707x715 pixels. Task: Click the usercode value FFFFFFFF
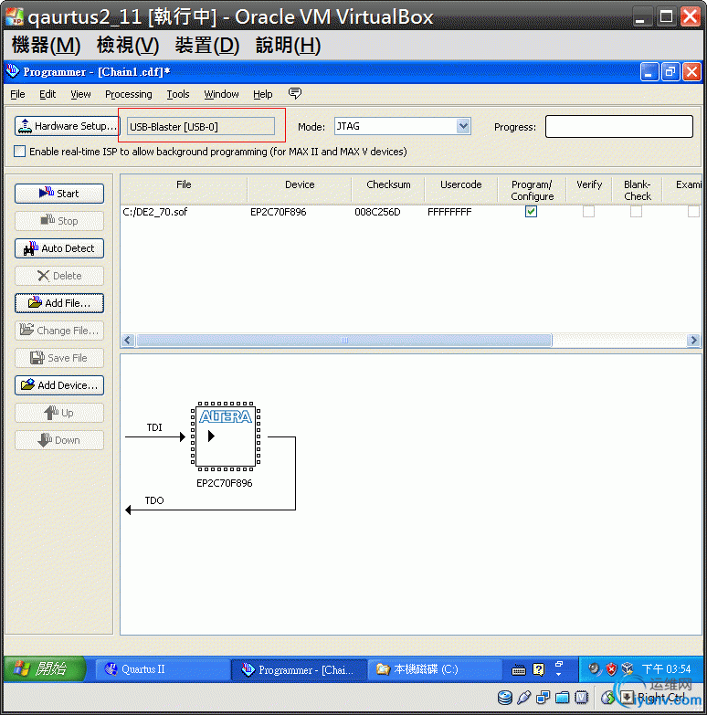point(449,212)
